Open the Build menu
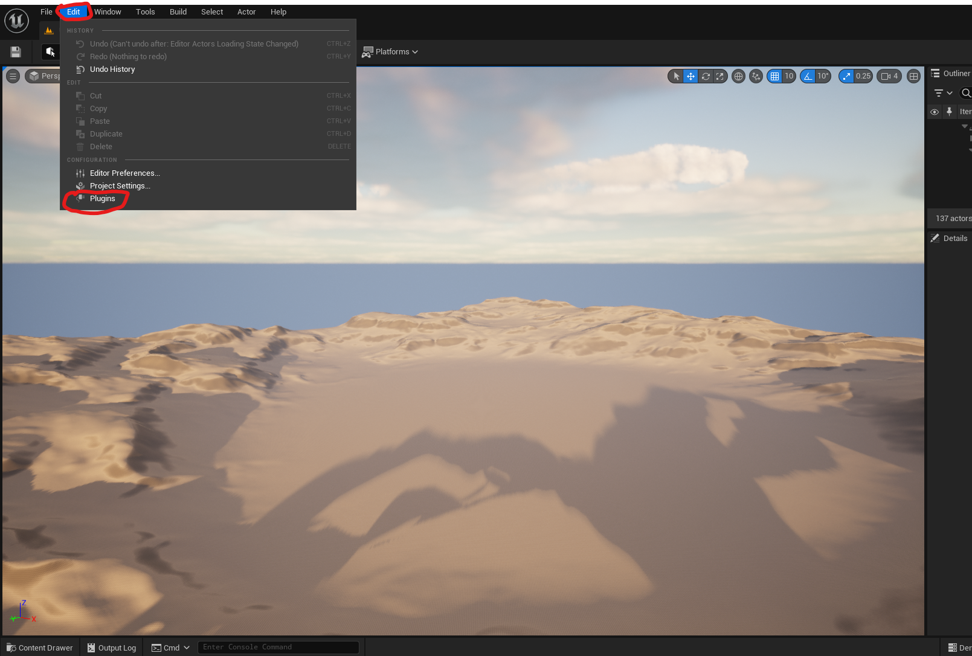 [178, 12]
